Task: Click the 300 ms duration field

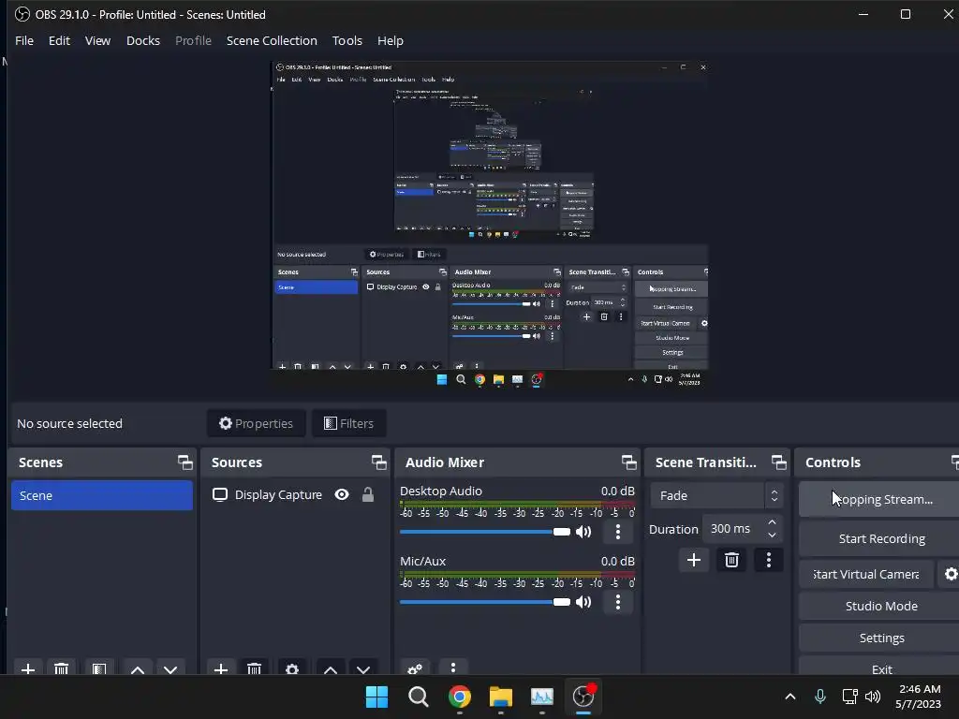Action: click(x=733, y=529)
